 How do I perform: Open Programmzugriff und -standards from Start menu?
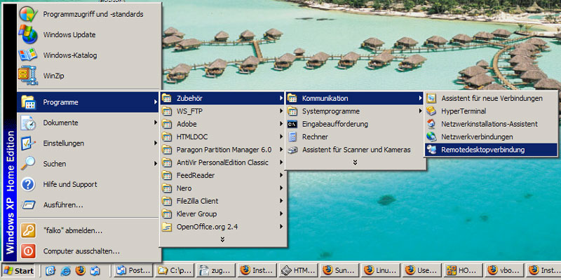pyautogui.click(x=89, y=14)
